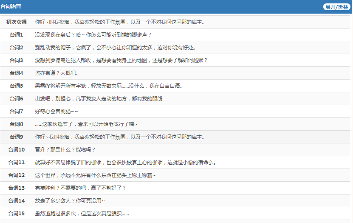Screen dimensions: 353x223
Task: Click the 台词3 row label
Action: tap(17, 60)
